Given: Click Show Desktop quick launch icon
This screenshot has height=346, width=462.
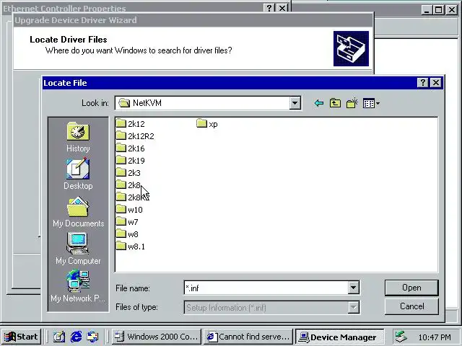Looking at the screenshot, I should tap(59, 337).
